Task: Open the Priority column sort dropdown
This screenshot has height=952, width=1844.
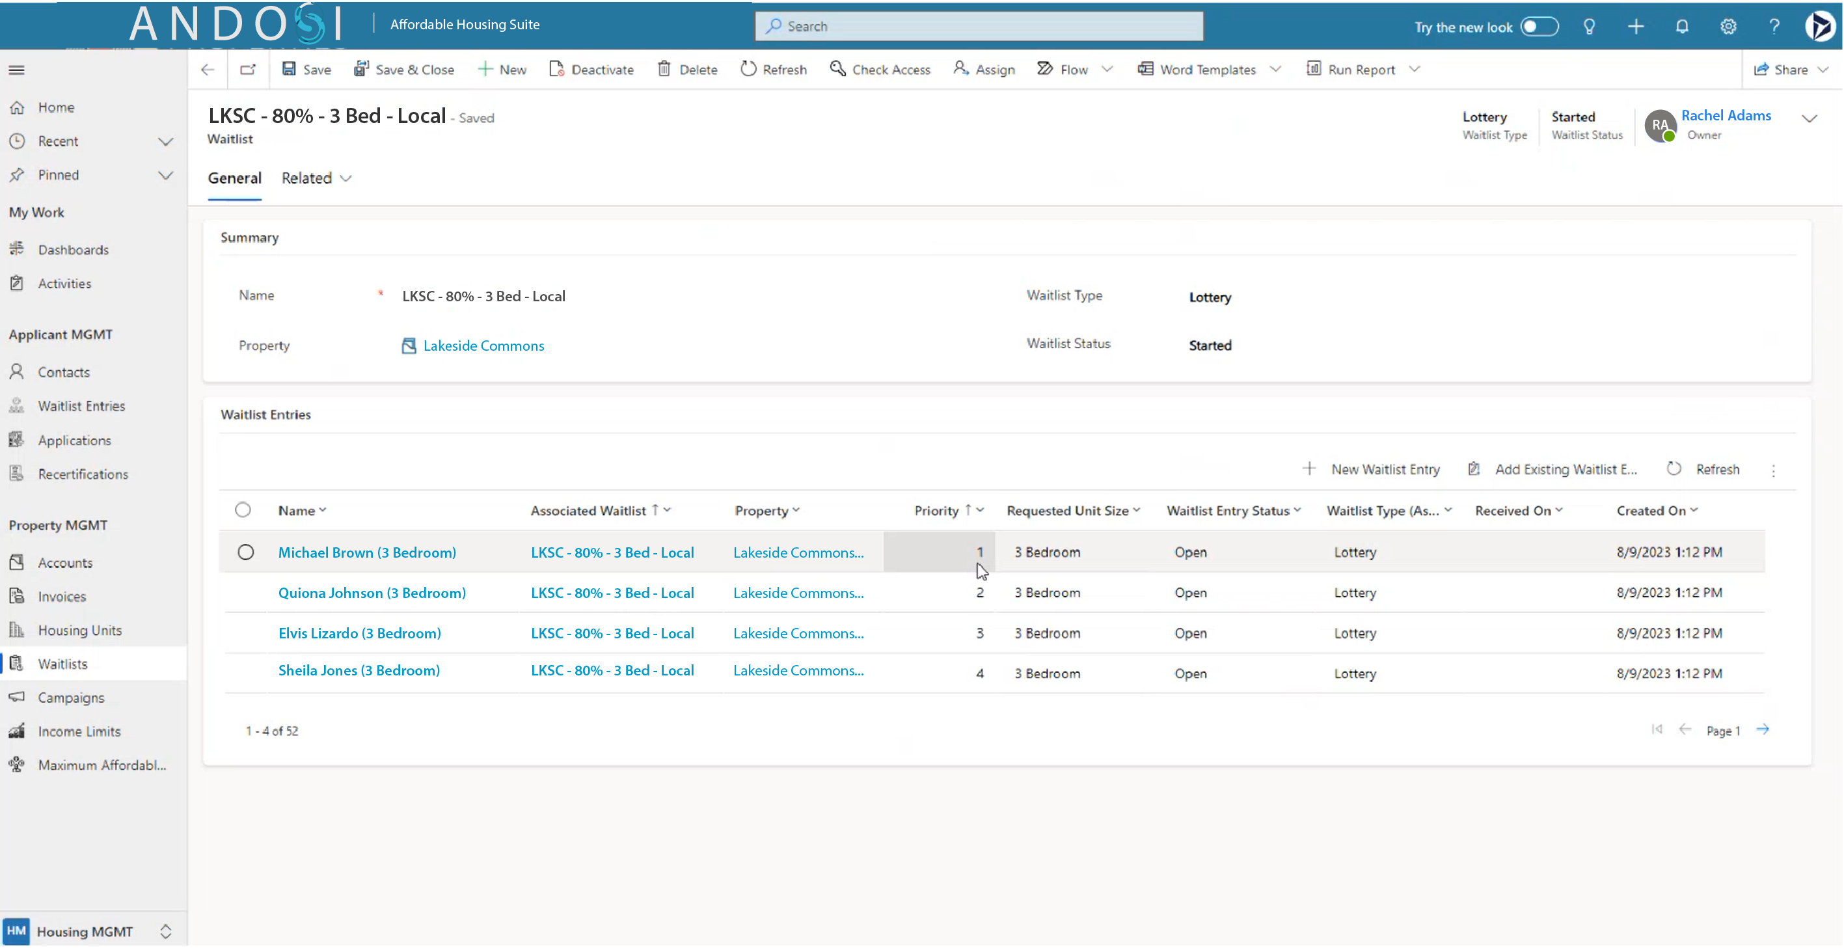Action: (x=980, y=510)
